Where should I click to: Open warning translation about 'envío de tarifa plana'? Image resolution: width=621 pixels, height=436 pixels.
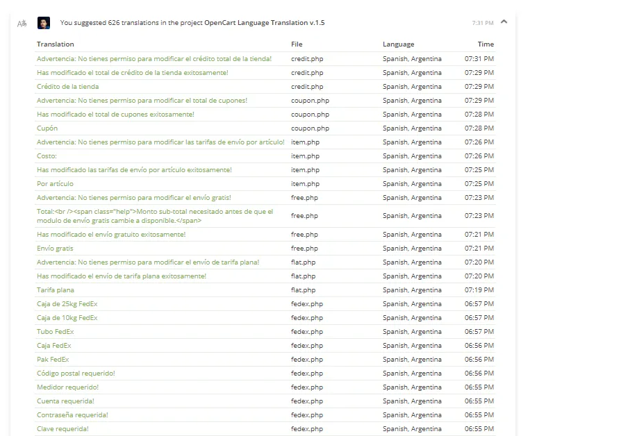point(148,262)
